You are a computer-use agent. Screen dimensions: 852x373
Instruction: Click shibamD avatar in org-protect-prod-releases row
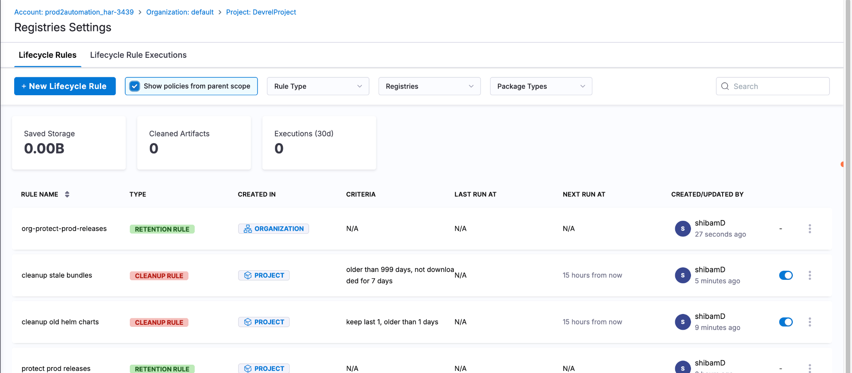(x=683, y=229)
